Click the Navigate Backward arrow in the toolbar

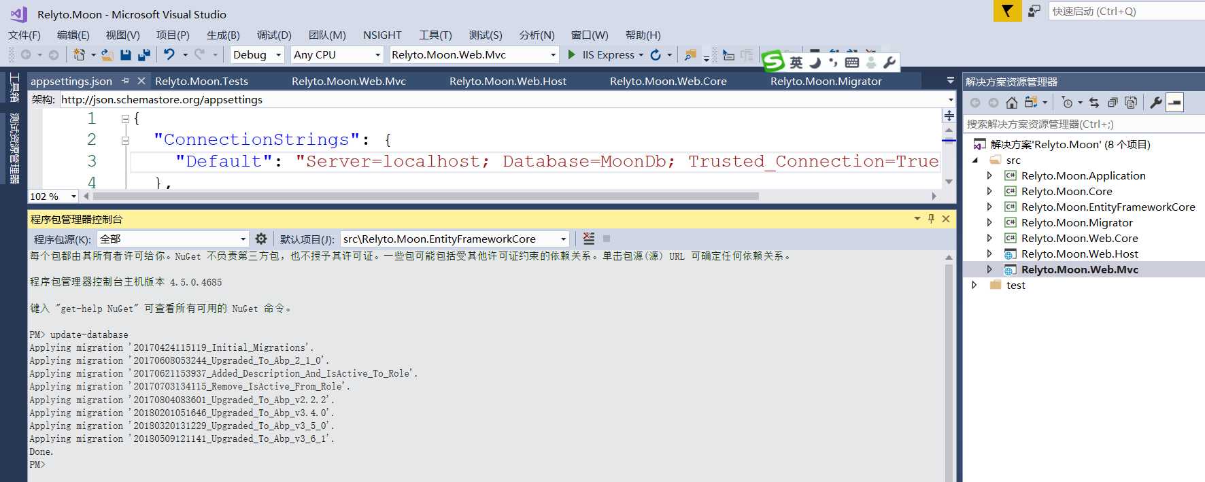coord(26,54)
